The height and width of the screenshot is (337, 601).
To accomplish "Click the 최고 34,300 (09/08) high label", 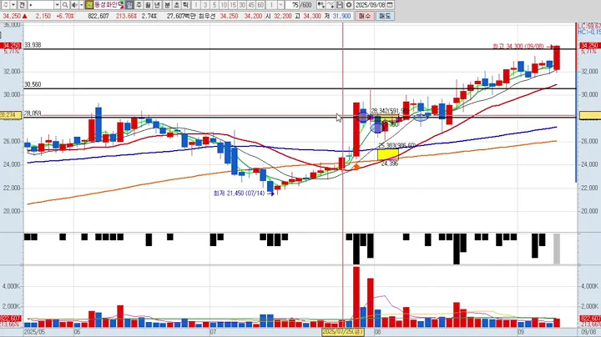I will click(518, 46).
